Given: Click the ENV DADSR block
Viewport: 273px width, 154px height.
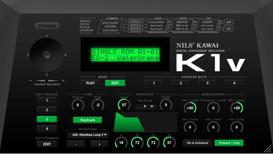Looking at the screenshot, I should click(x=207, y=26).
